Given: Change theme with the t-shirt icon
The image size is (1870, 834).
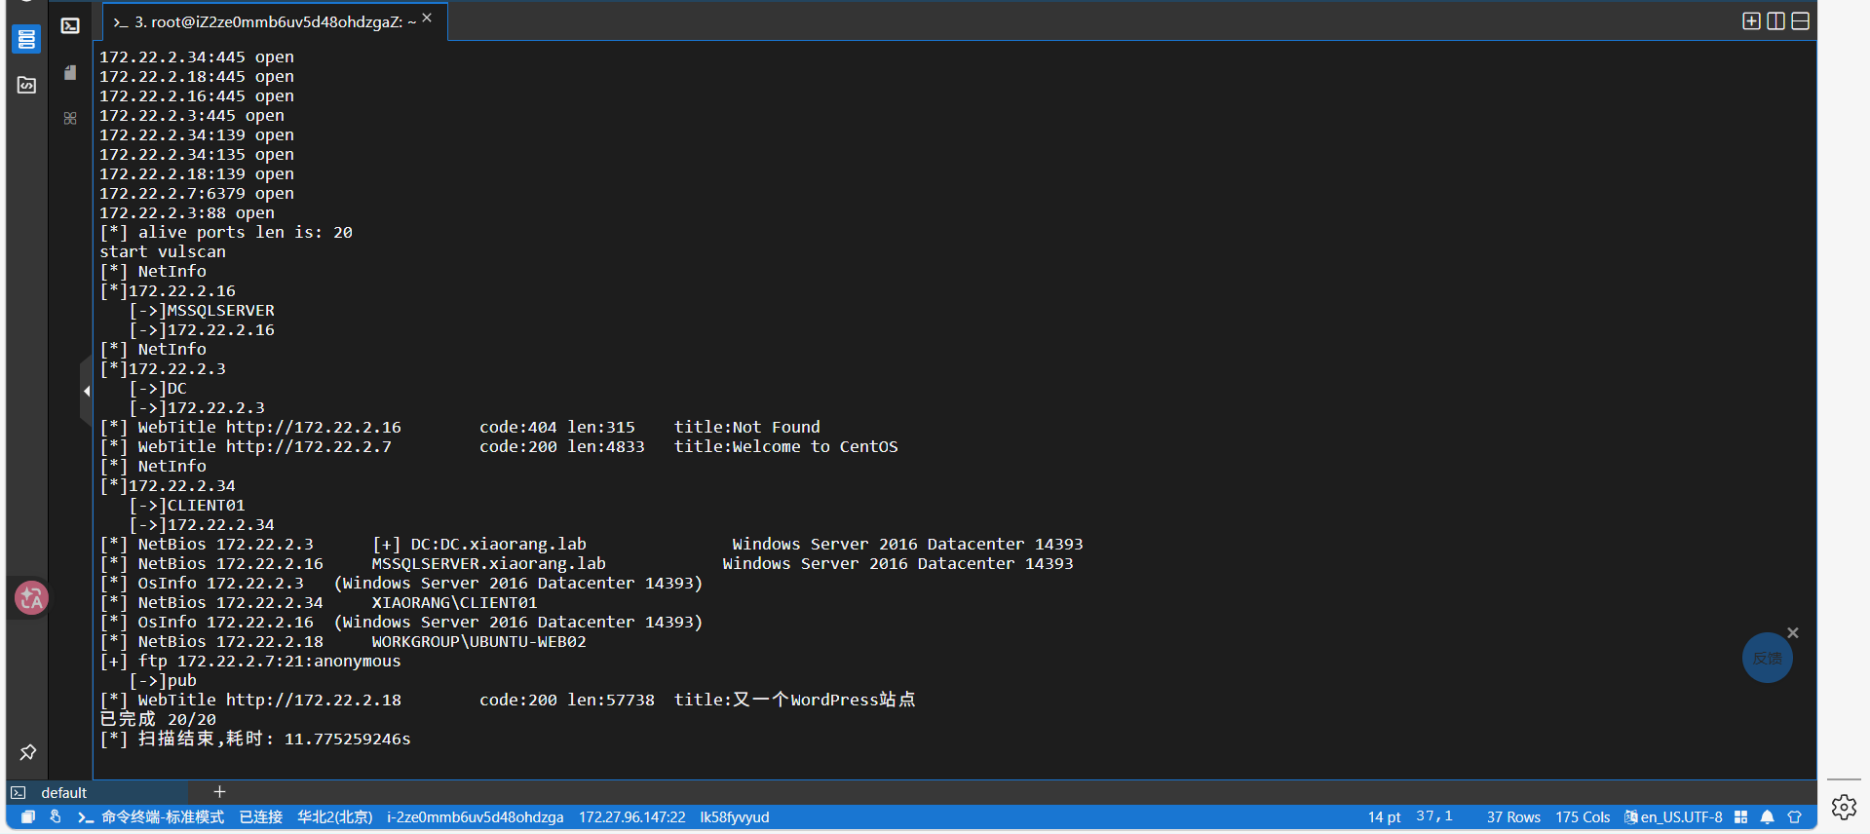Looking at the screenshot, I should tap(1794, 817).
